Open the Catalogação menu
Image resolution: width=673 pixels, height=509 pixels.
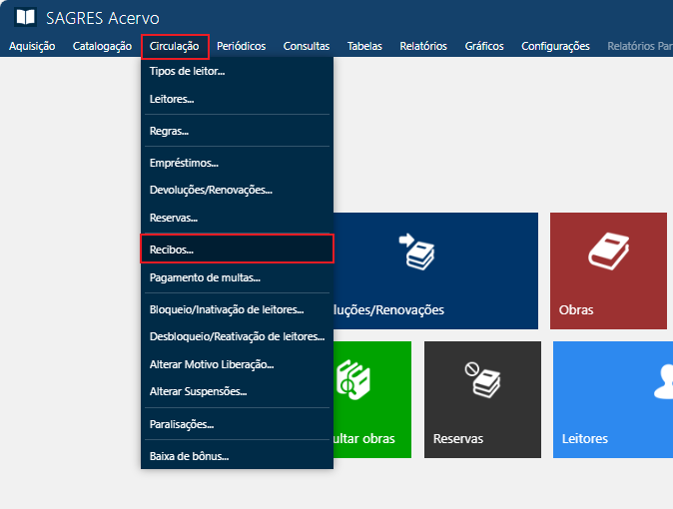point(102,46)
